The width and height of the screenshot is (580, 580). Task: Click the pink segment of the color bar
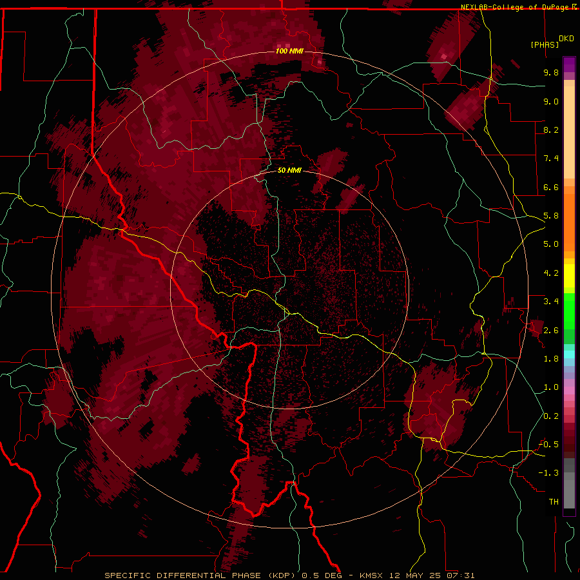[569, 391]
